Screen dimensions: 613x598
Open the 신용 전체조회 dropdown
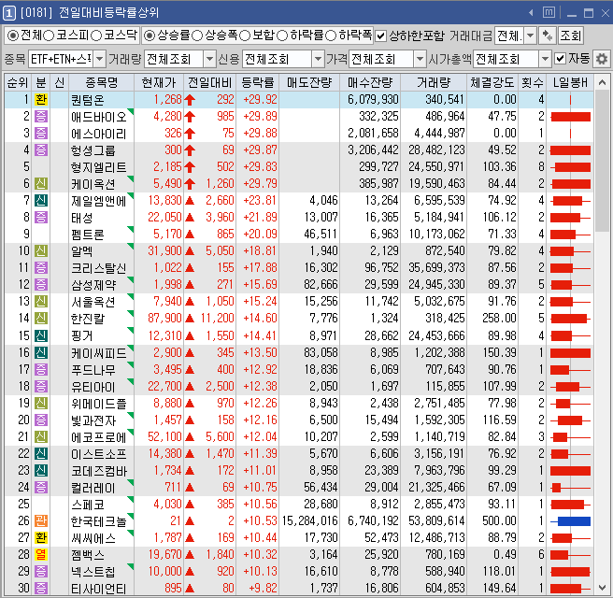[318, 59]
